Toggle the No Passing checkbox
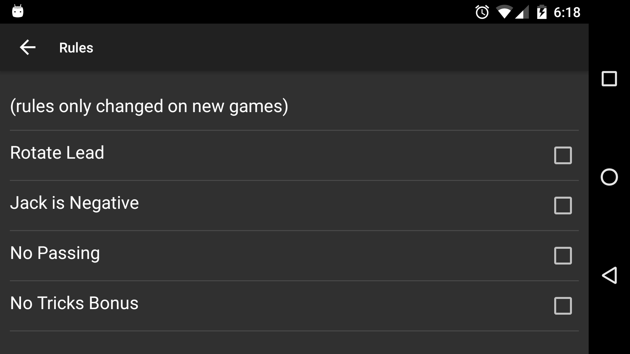 563,256
